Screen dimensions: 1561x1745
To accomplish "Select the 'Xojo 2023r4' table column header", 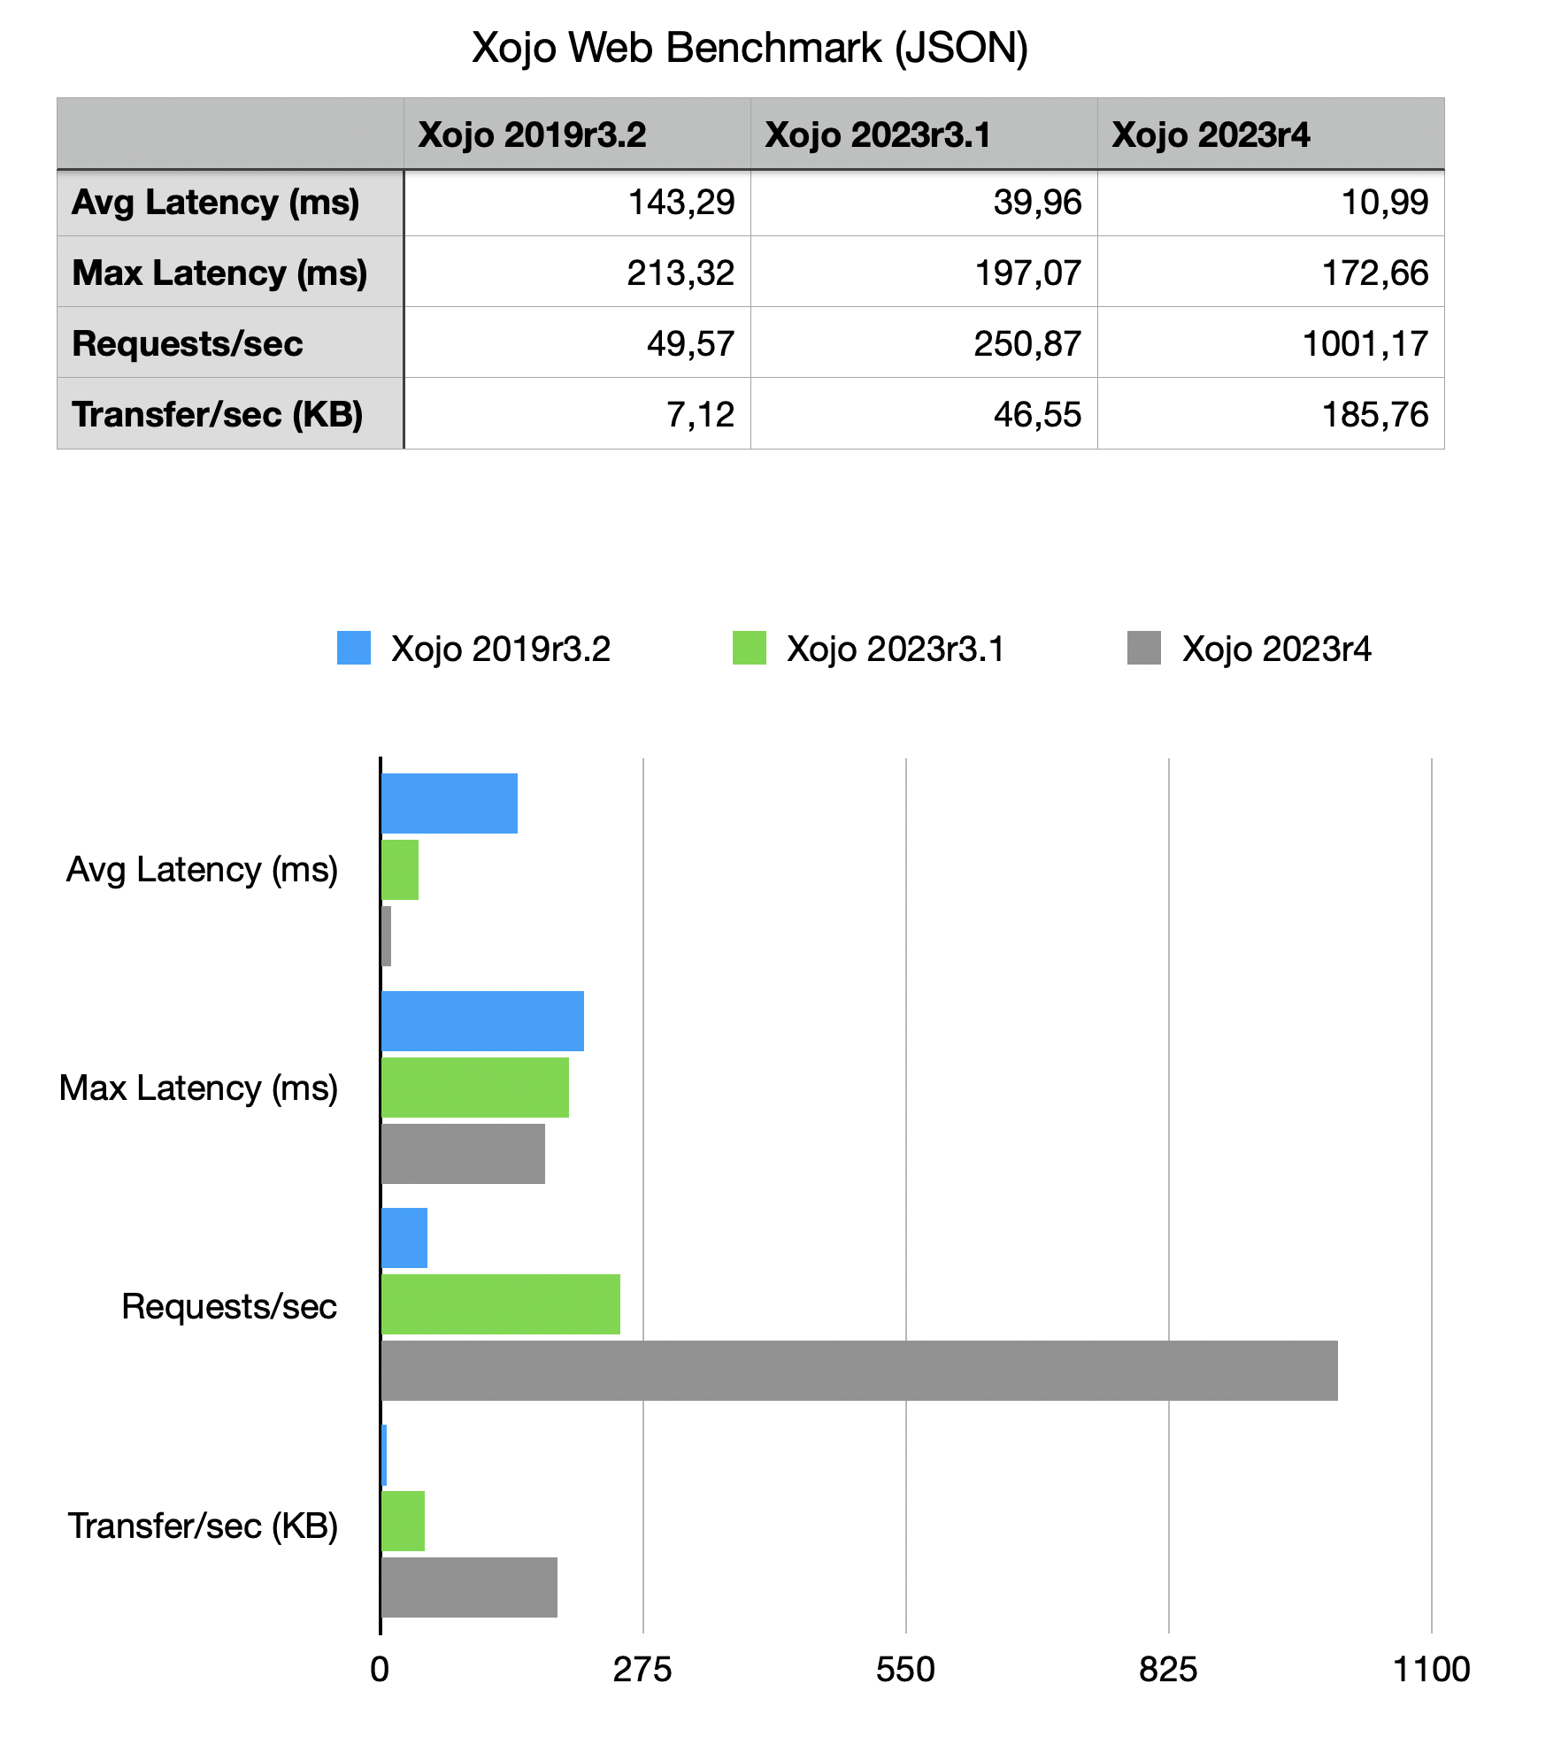I will (x=1271, y=134).
